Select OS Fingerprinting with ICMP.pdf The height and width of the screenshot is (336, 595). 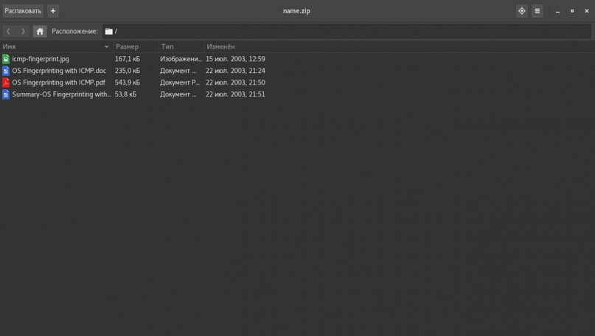(59, 83)
